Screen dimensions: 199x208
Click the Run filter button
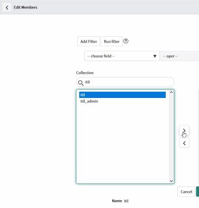pos(112,42)
